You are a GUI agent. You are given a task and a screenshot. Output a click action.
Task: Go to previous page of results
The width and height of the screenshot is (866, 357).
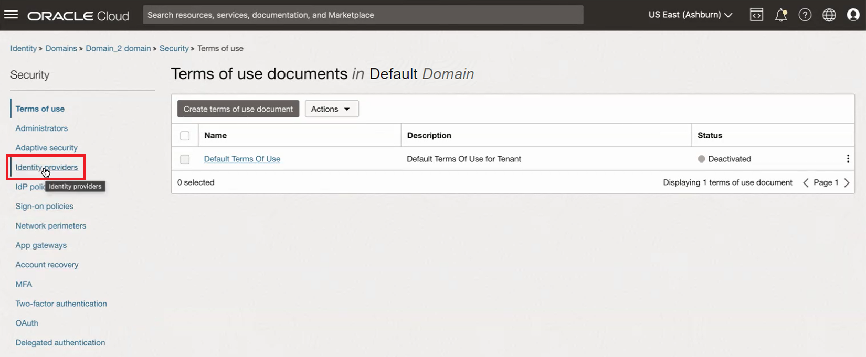(806, 182)
